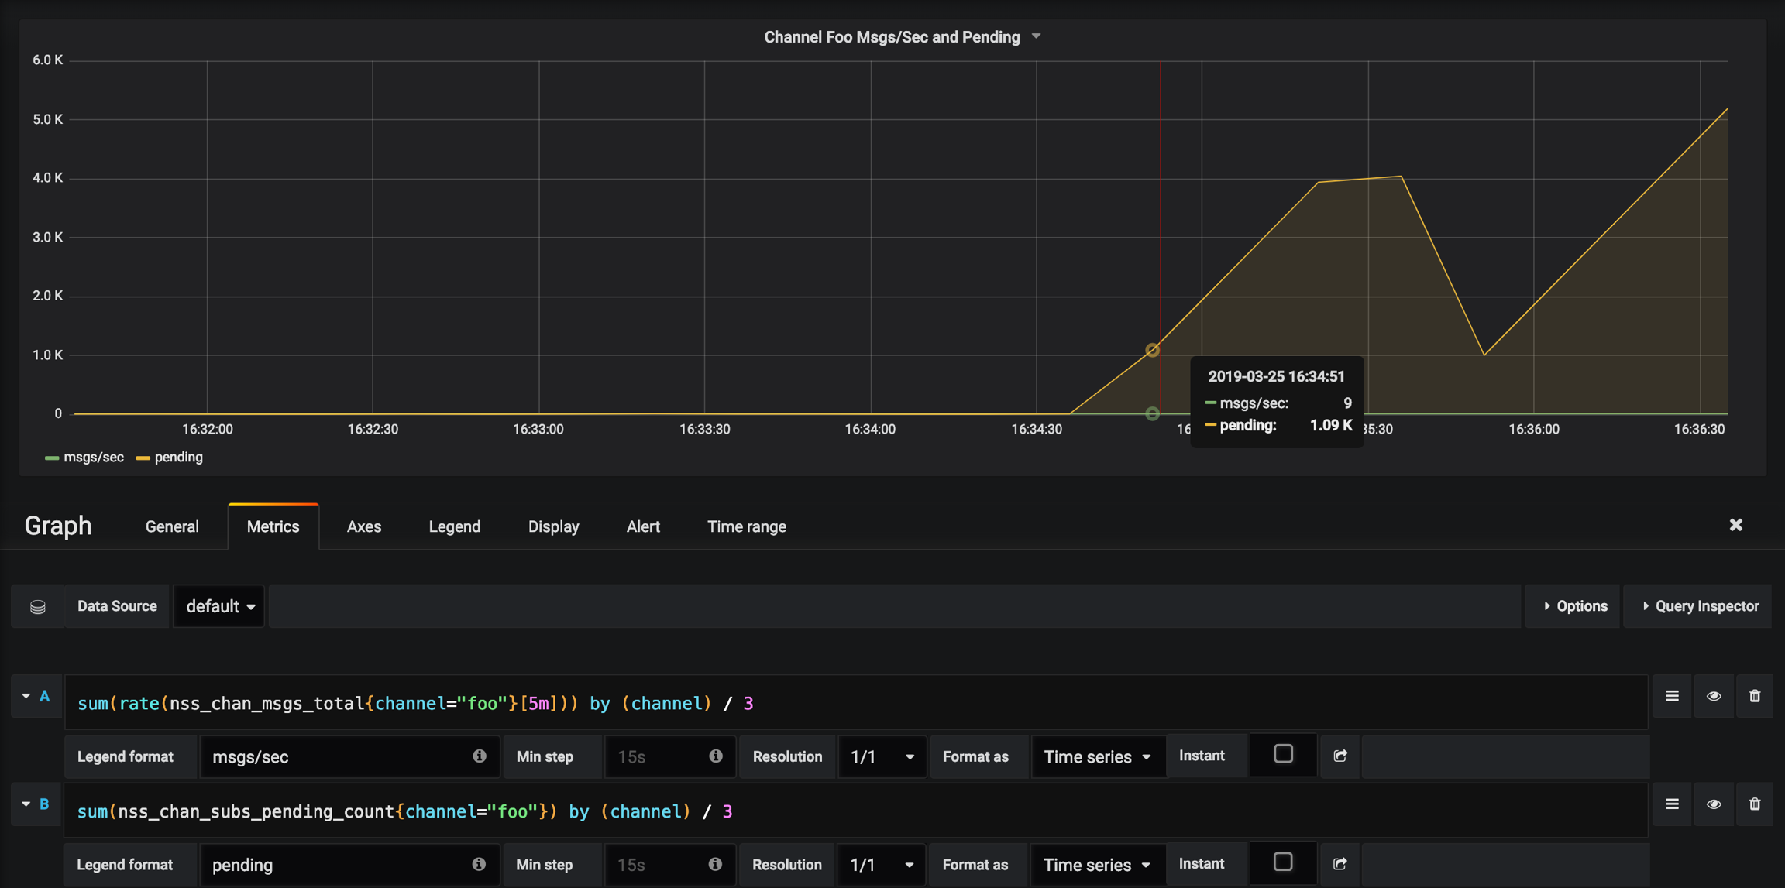Click the database icon beside Data Source
Viewport: 1785px width, 888px height.
[x=38, y=606]
